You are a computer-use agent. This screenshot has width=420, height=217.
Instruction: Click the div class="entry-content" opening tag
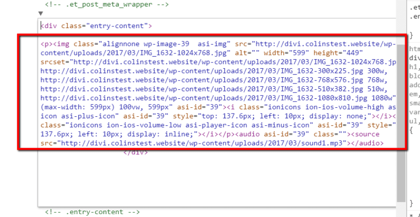pos(96,26)
